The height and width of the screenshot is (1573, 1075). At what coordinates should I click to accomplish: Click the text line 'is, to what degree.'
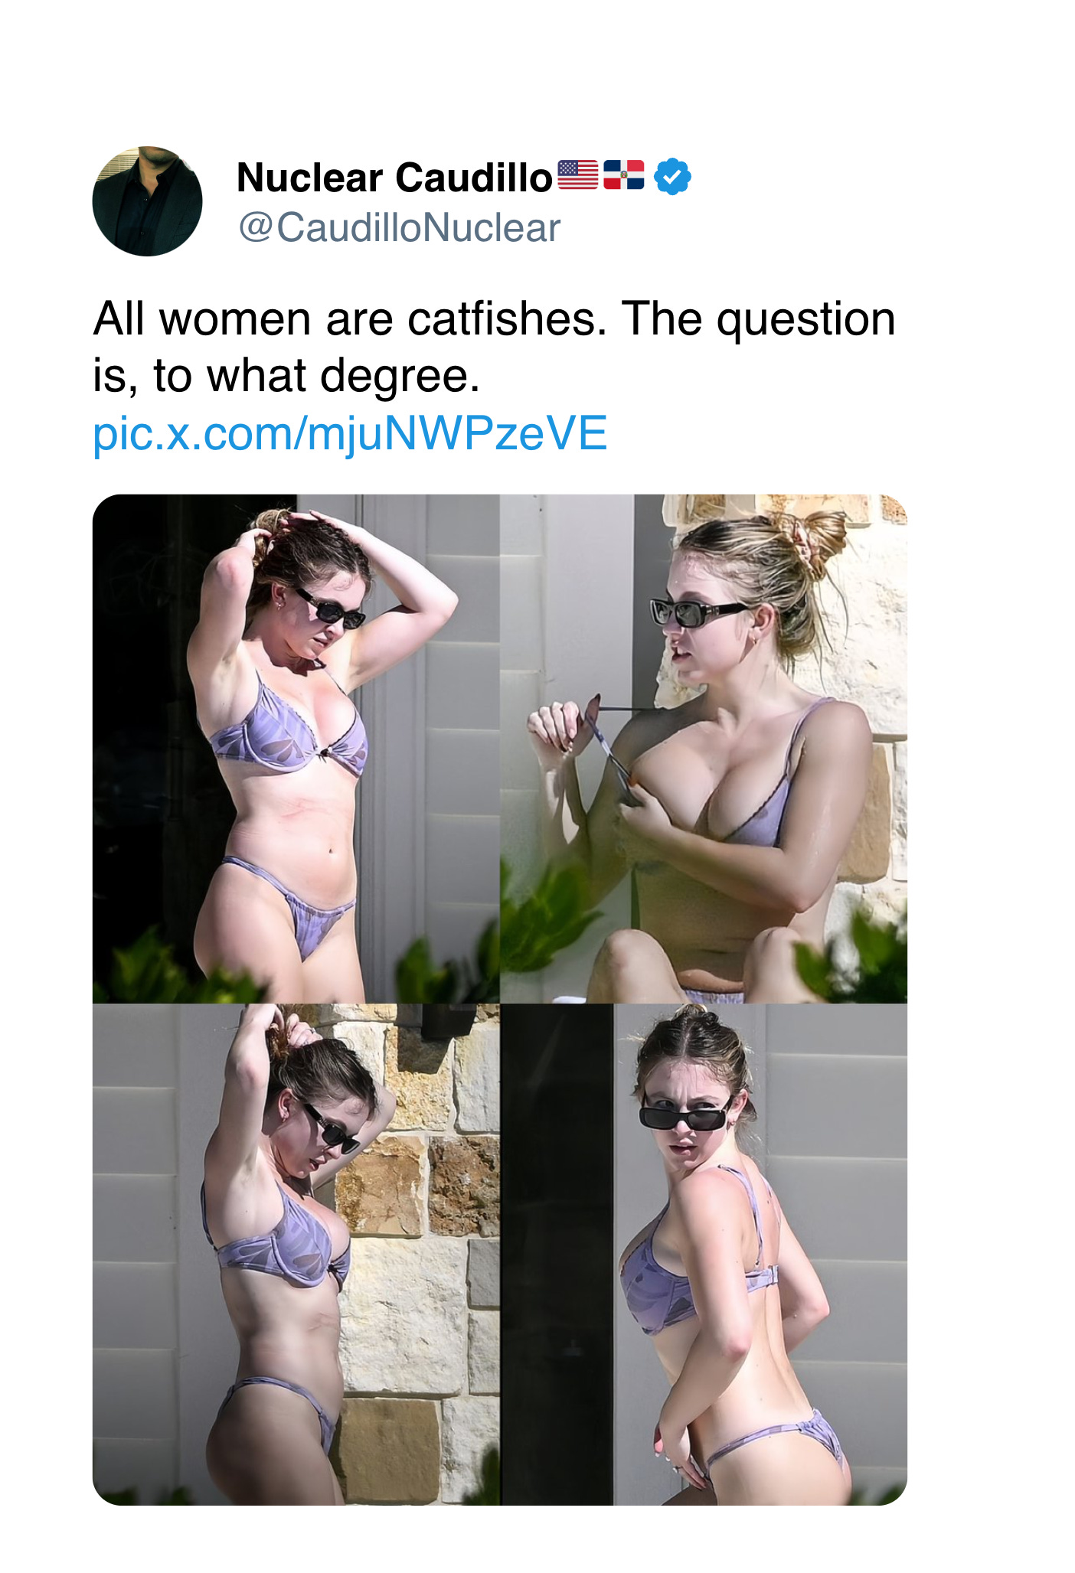[x=286, y=376]
